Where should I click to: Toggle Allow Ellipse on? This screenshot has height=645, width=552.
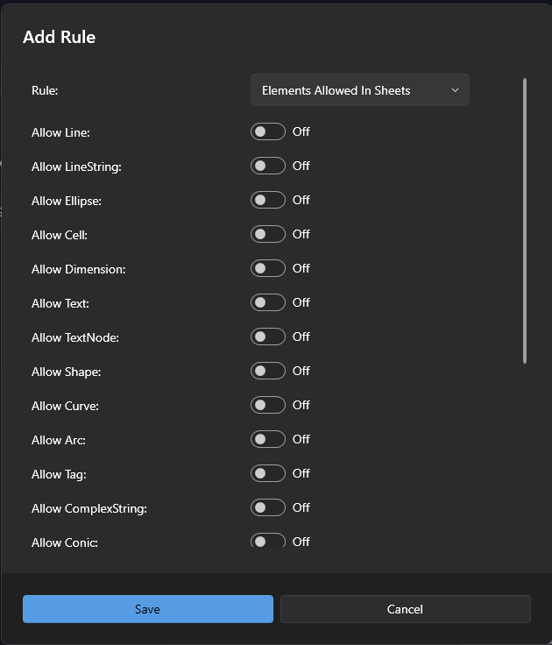click(268, 200)
